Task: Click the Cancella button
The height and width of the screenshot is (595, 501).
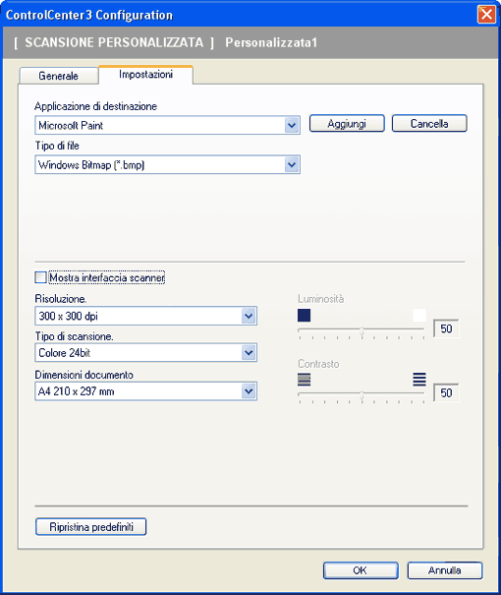Action: tap(429, 124)
